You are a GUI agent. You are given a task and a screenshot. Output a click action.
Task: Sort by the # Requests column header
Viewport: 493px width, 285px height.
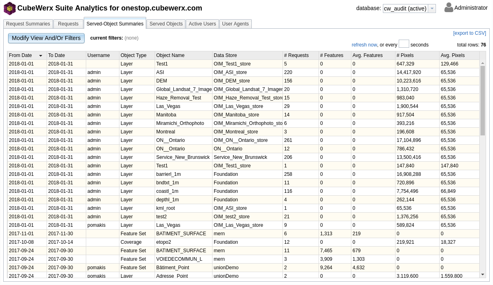pyautogui.click(x=301, y=55)
